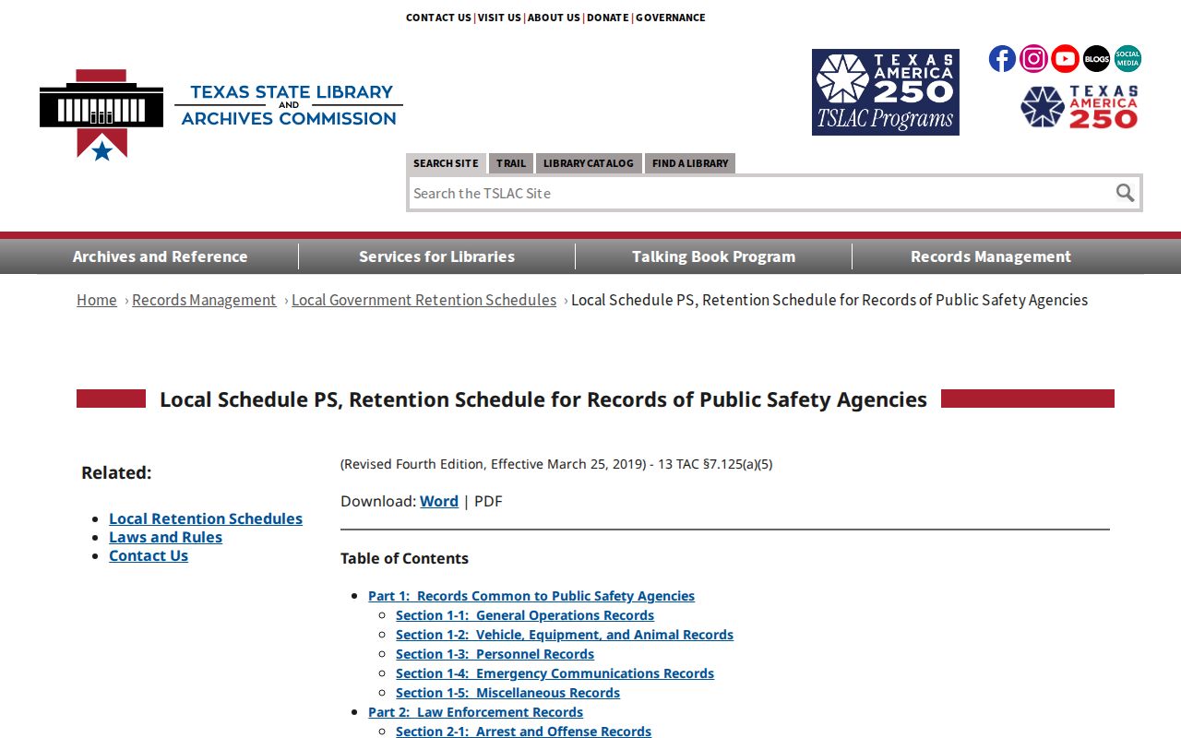1181x738 pixels.
Task: Open the Talking Book Program menu
Action: [713, 256]
